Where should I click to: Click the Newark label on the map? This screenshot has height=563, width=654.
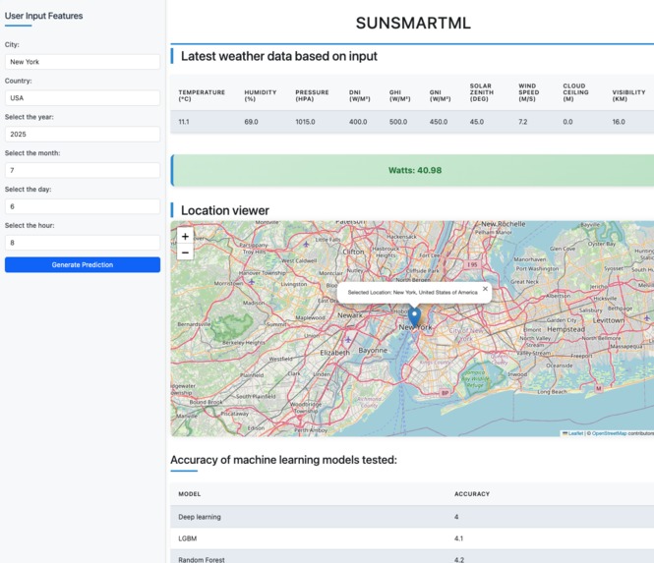350,315
